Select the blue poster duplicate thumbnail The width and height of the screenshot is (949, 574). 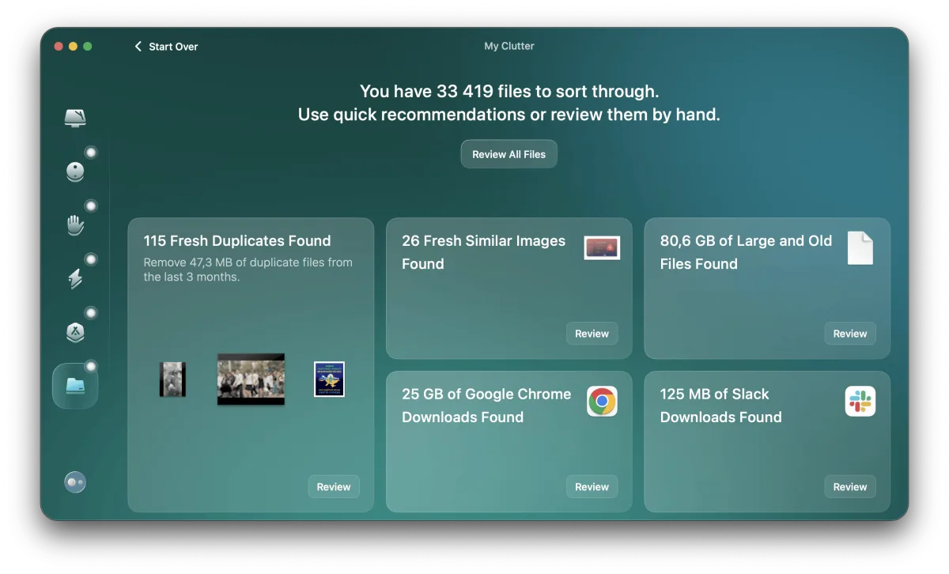[x=329, y=380]
